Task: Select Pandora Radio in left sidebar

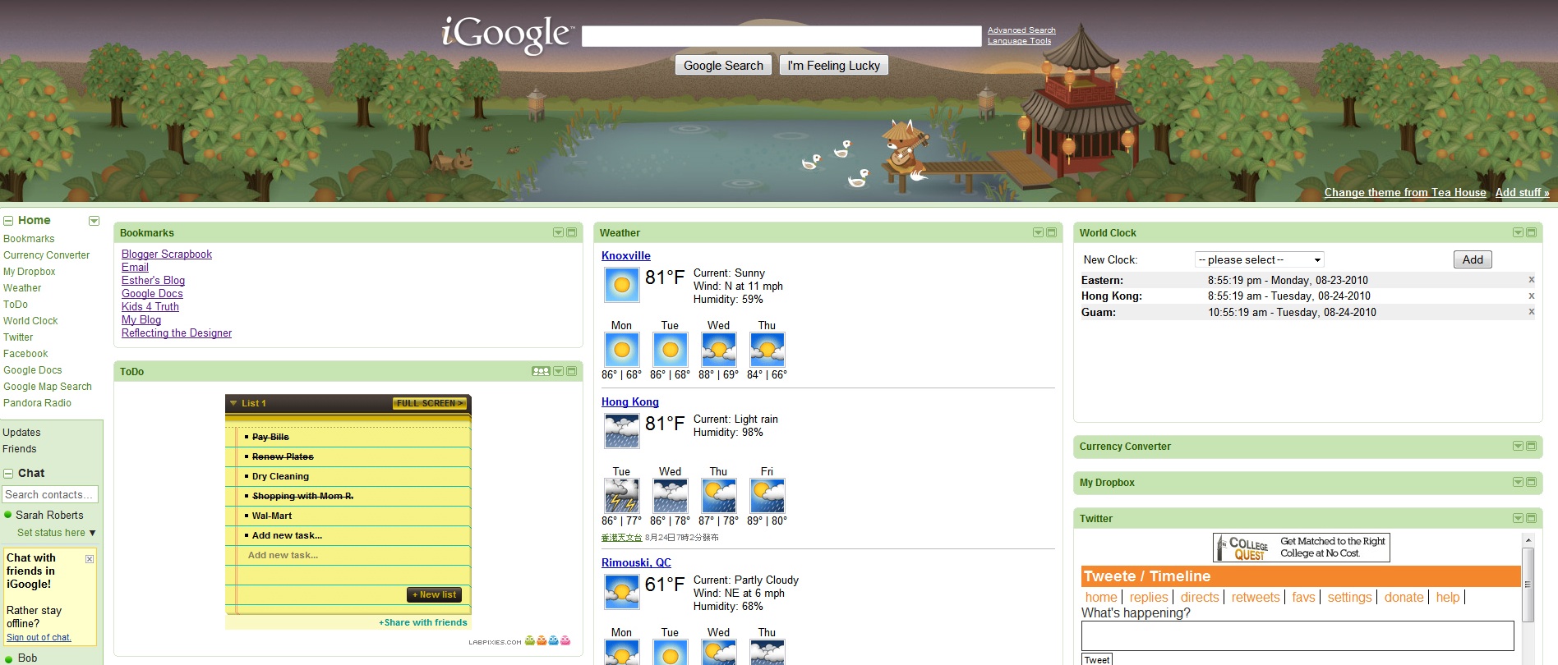Action: 37,403
